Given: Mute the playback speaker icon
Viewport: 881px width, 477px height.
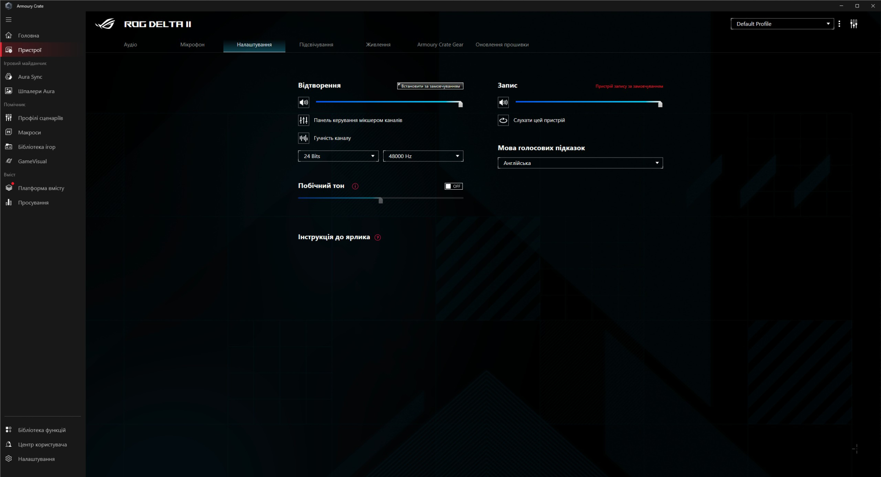Looking at the screenshot, I should 303,103.
